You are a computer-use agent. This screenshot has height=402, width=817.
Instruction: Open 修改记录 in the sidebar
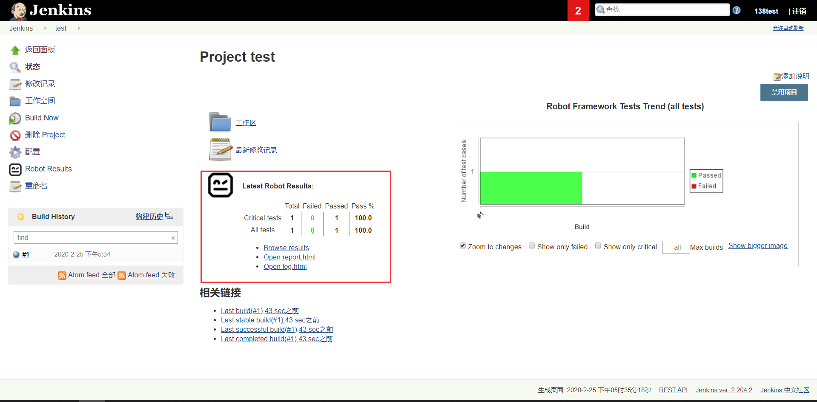[40, 84]
